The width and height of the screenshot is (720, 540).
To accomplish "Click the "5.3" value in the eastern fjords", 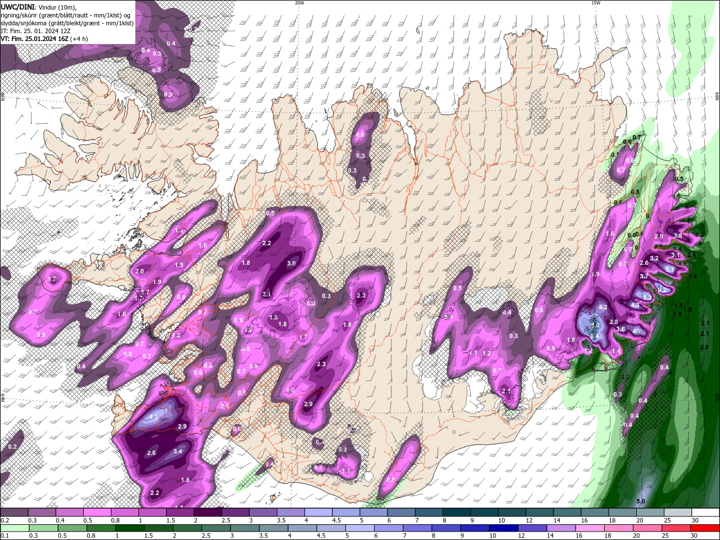I will pos(647,297).
